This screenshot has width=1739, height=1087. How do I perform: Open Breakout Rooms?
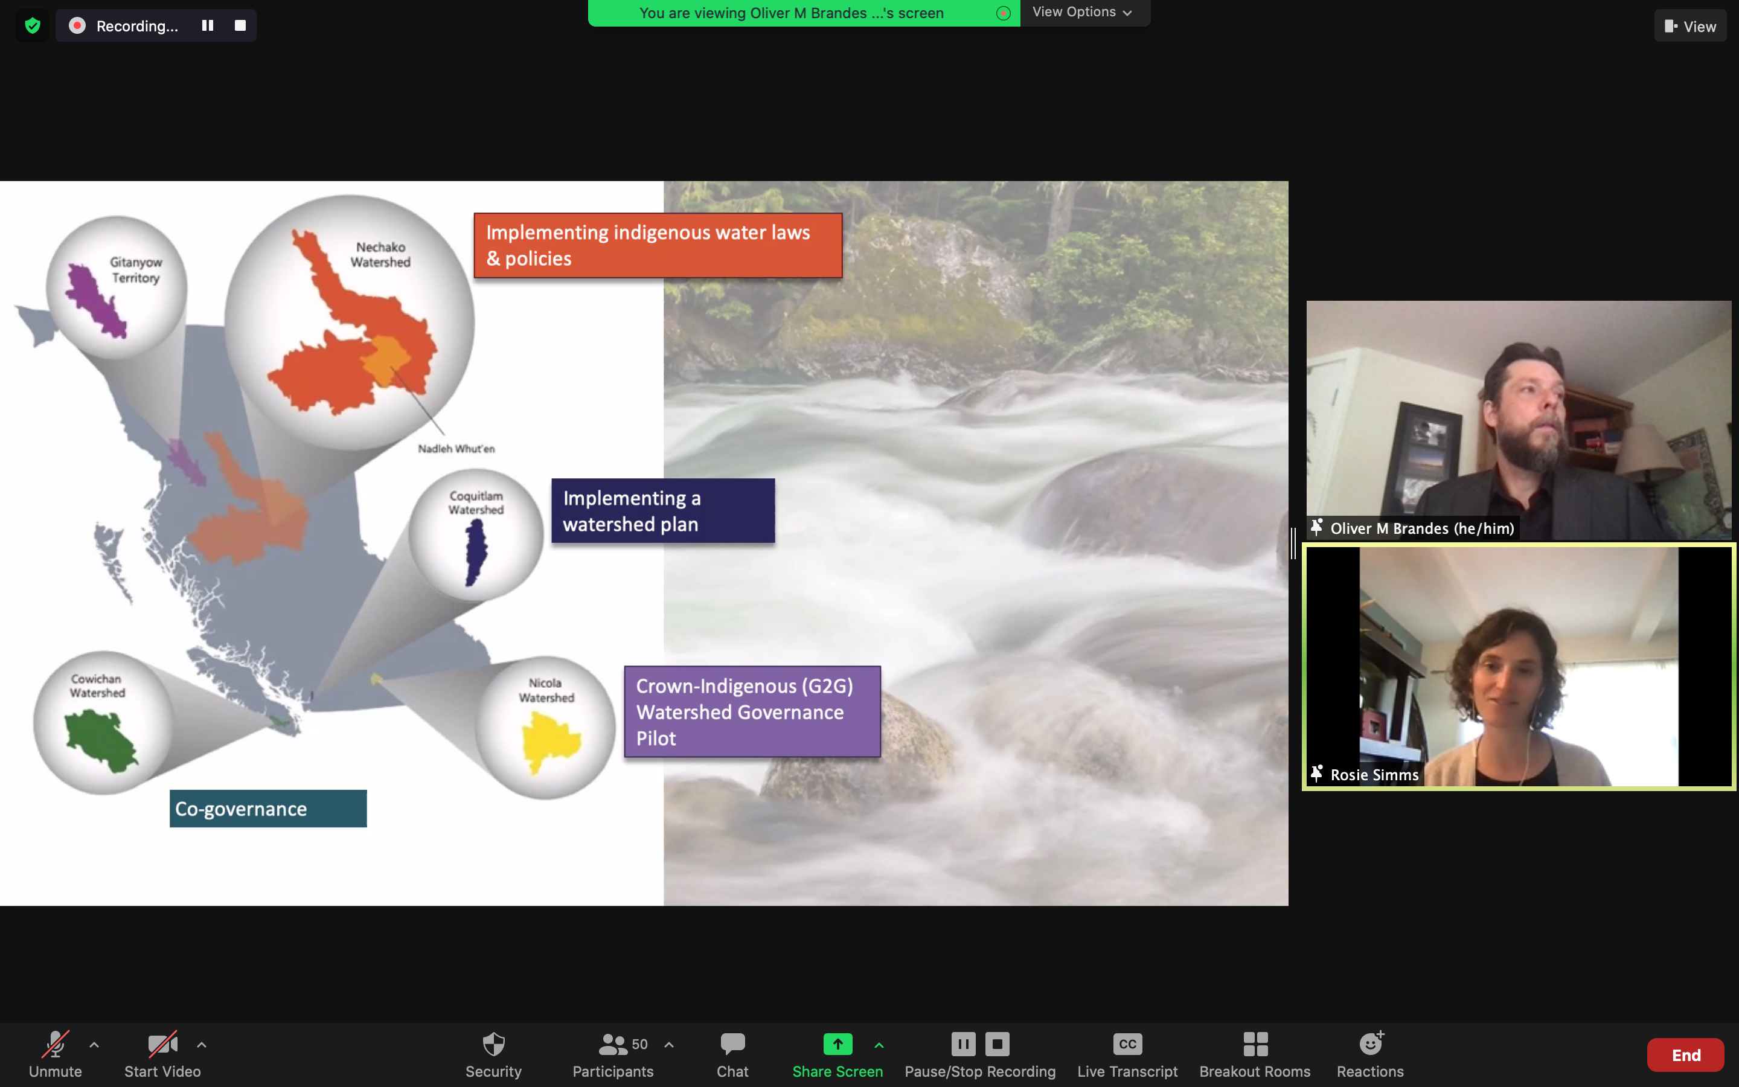(x=1255, y=1054)
